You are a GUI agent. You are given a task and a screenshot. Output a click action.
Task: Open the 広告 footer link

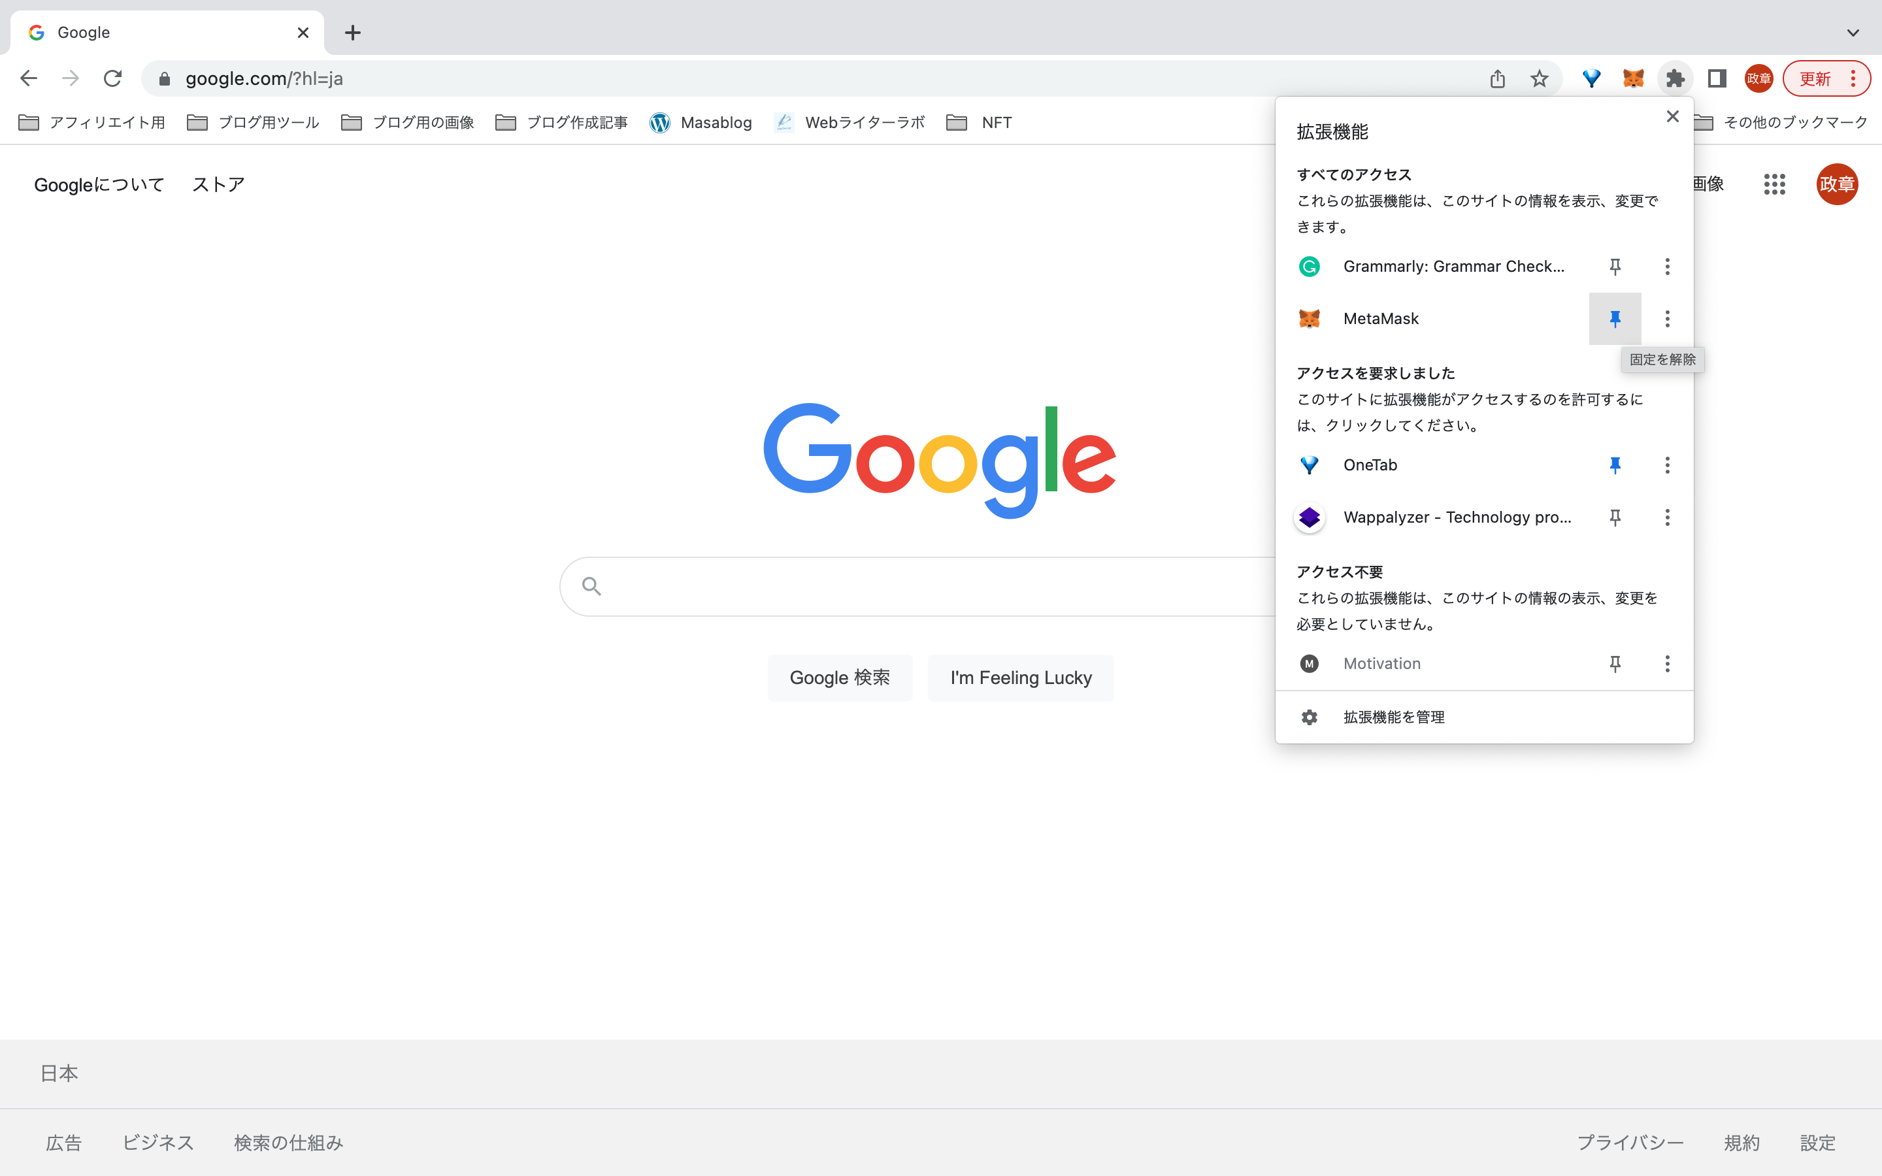pos(64,1143)
